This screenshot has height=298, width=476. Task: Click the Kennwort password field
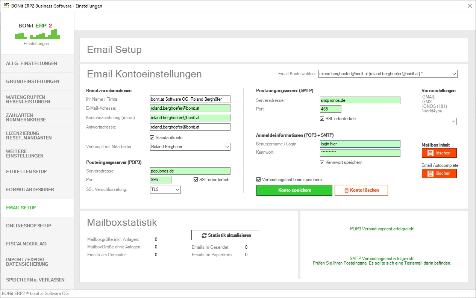(360, 153)
